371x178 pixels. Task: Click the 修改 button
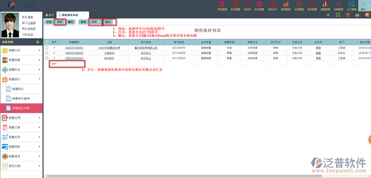[60, 22]
